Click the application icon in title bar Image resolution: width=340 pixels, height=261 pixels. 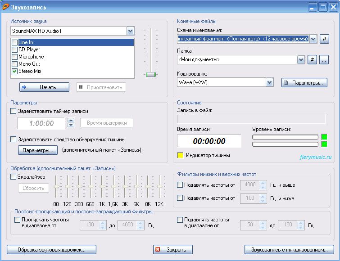(6, 7)
